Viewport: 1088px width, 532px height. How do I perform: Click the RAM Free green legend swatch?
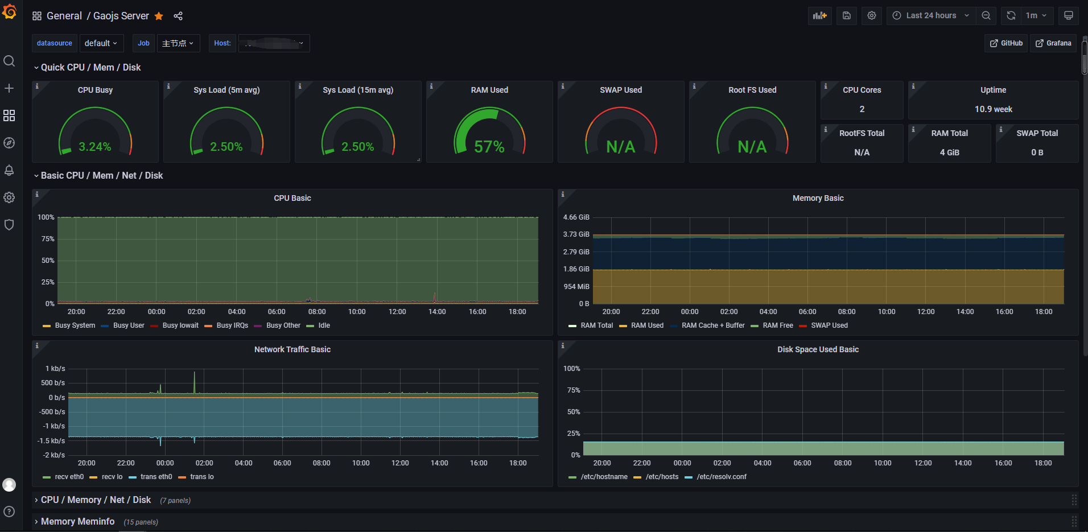point(755,326)
